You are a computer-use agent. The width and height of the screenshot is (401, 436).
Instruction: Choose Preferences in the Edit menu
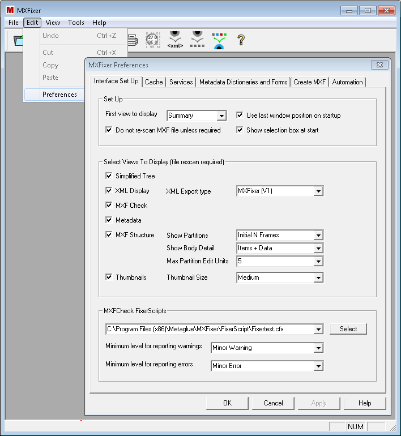(54, 95)
